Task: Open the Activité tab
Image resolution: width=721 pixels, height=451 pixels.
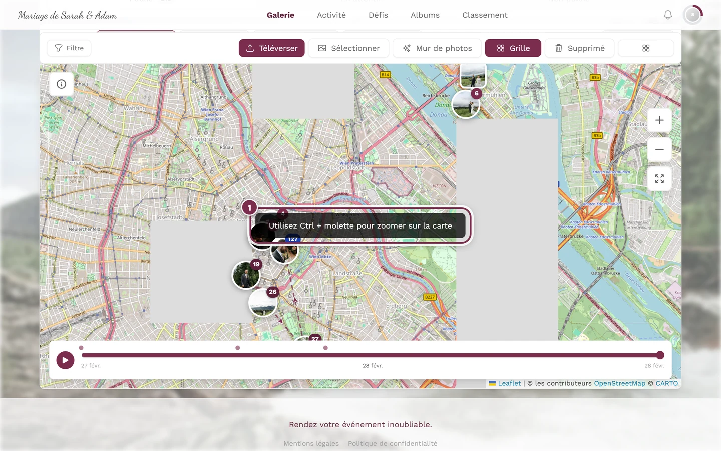Action: [x=331, y=15]
